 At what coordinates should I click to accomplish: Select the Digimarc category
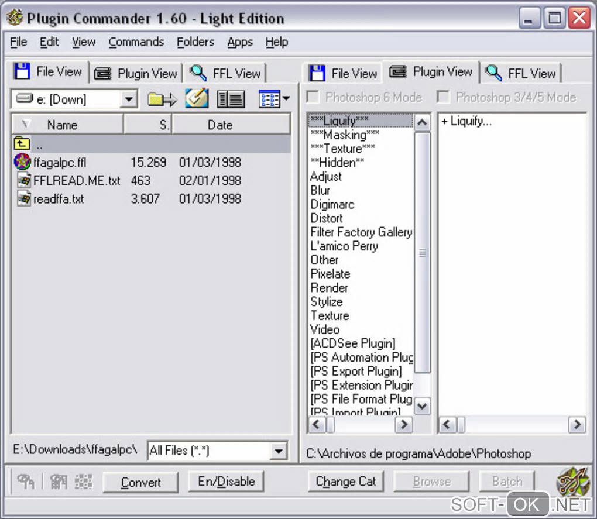(360, 204)
